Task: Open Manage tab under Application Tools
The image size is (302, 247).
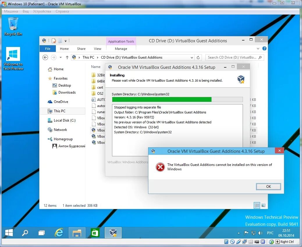Action: (x=121, y=49)
